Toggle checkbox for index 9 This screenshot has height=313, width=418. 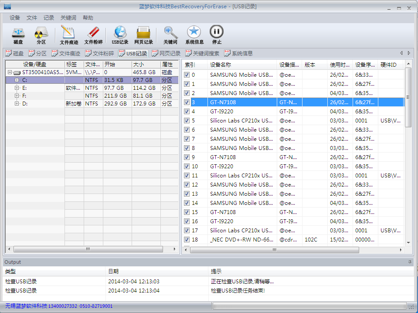(x=187, y=157)
